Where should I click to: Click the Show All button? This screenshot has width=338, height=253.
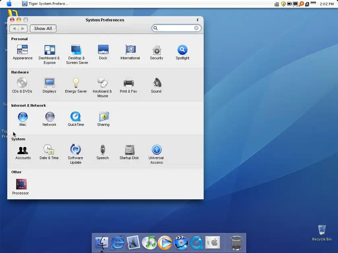[43, 28]
